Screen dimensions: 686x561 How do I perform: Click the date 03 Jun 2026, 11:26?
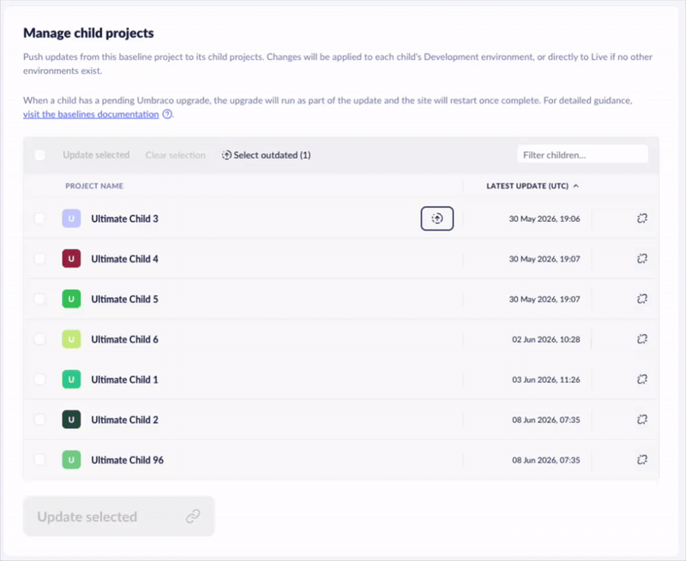coord(546,379)
